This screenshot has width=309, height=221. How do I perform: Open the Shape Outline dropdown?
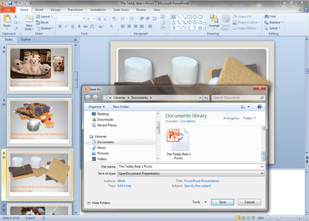[246, 23]
